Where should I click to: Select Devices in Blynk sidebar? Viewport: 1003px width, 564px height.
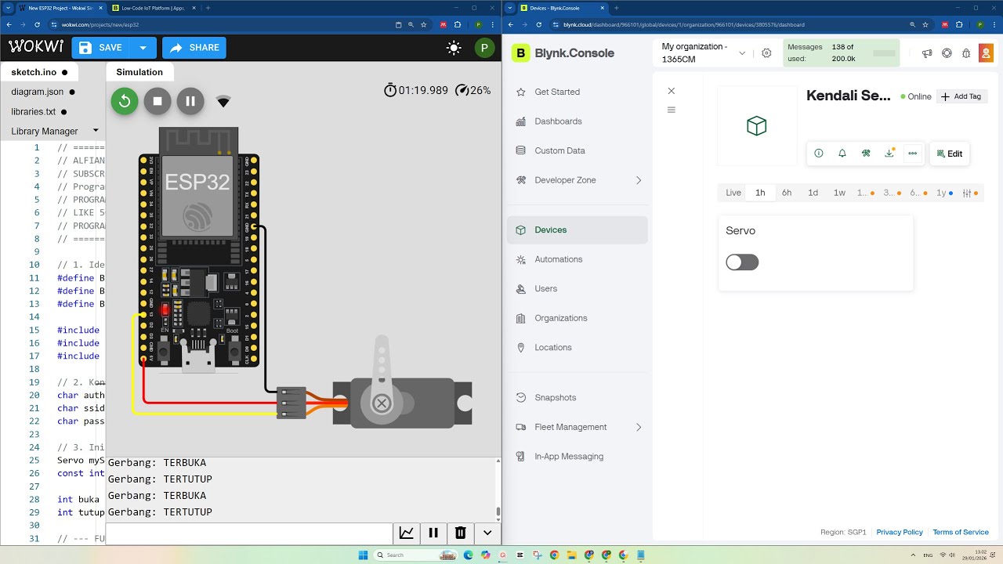pos(578,230)
